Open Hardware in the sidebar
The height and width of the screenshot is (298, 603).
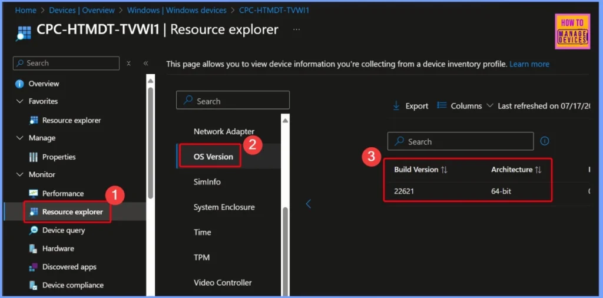58,249
